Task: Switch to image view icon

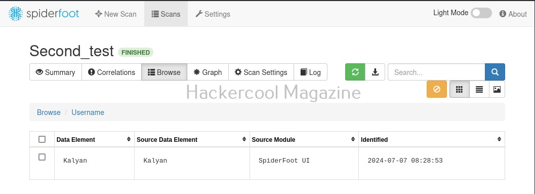Action: [497, 90]
